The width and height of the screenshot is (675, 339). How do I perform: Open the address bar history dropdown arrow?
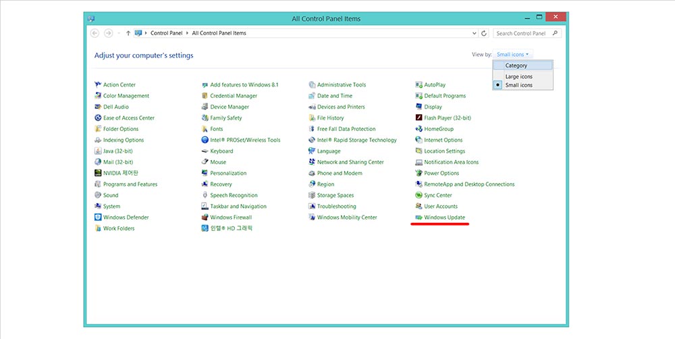click(x=475, y=33)
